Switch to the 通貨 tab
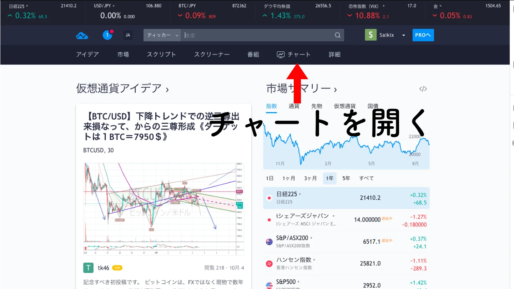 [293, 106]
